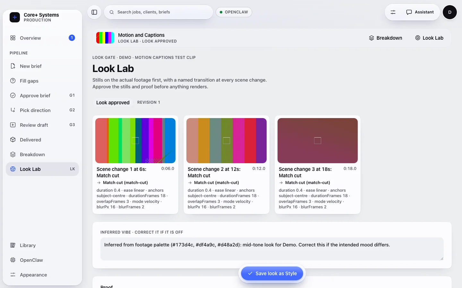Click the 0:18.0 timestamp on scene 3
Screen dimensions: 462x288
(x=350, y=169)
